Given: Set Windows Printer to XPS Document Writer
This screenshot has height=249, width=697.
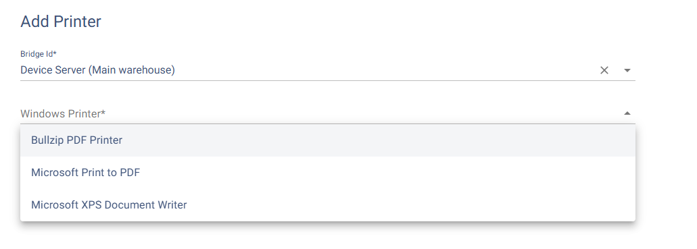Looking at the screenshot, I should pos(328,205).
